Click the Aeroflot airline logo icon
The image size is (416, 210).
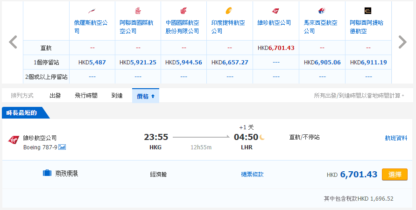pos(92,11)
